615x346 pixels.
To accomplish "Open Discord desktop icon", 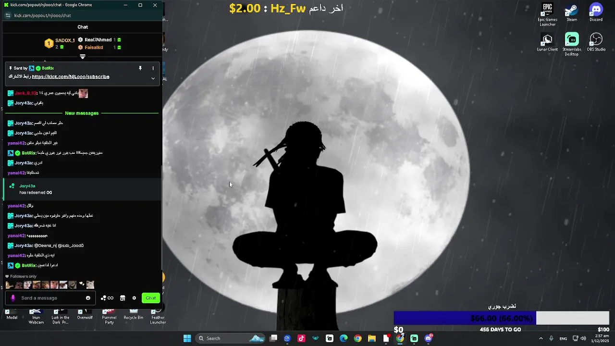I will coord(596,13).
